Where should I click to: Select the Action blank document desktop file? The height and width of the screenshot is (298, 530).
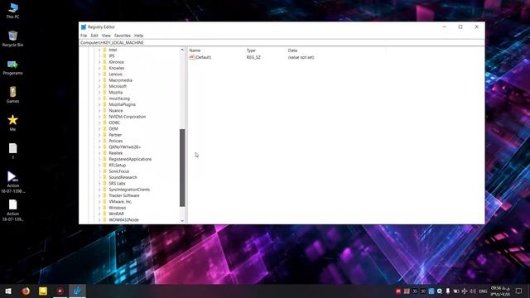(13, 210)
